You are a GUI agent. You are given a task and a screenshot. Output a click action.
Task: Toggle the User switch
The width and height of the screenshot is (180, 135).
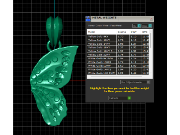point(147,26)
